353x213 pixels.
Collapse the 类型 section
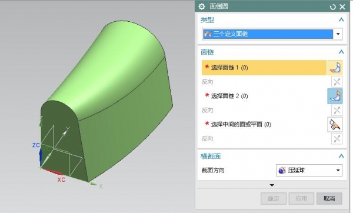click(x=341, y=20)
